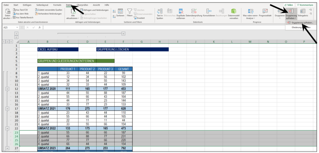Screen dimensions: 319x153
Task: Open Was-wäre-wenn-Analyse
Action: click(x=251, y=14)
